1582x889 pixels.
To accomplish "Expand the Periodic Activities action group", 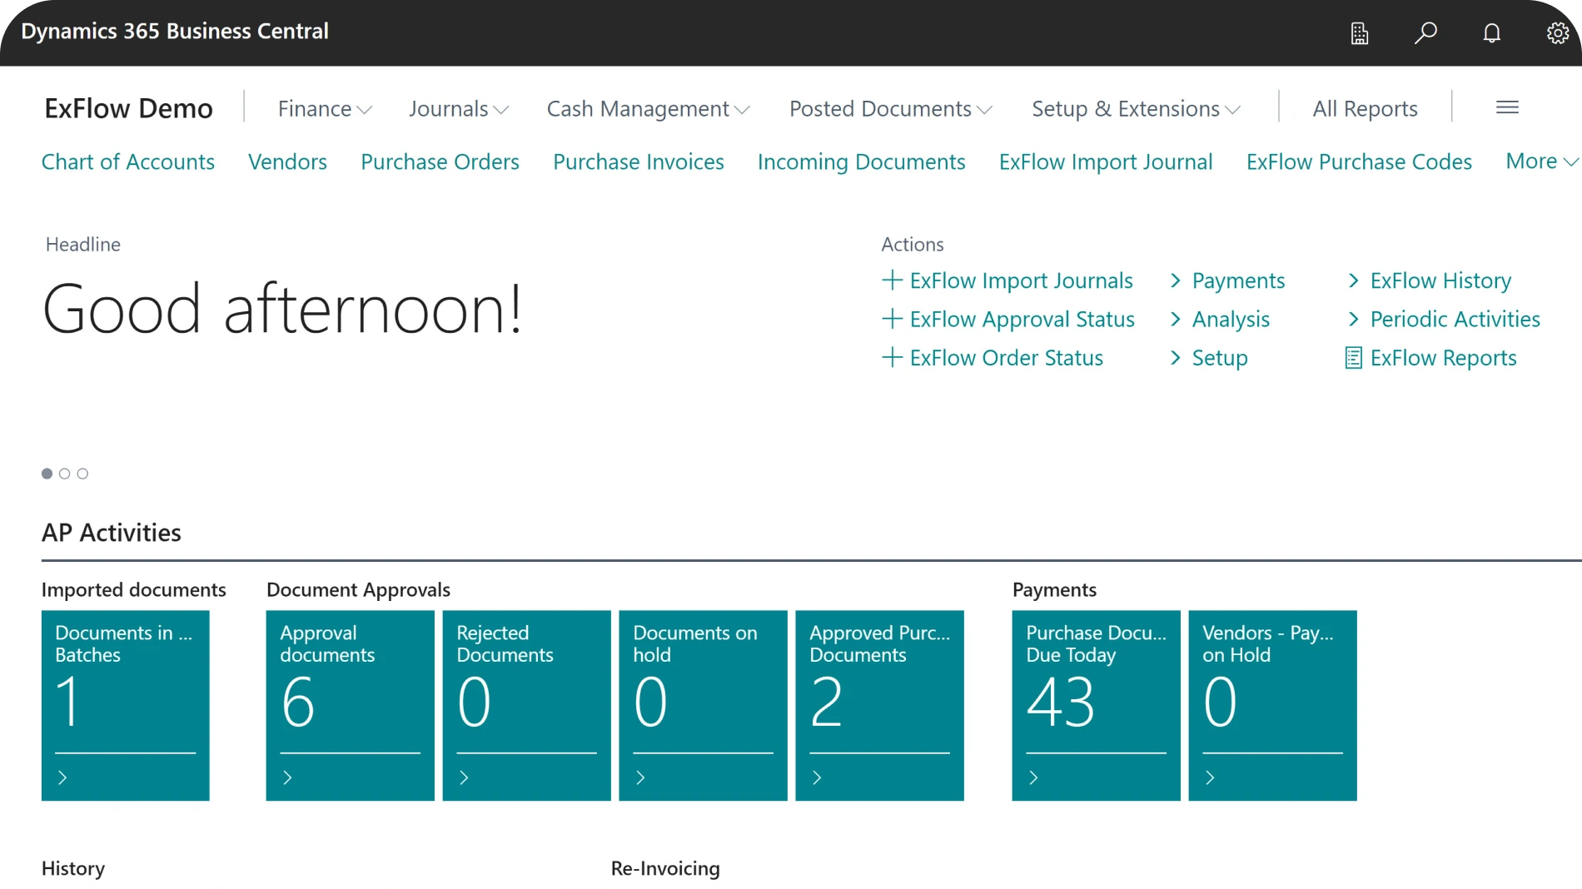I will click(1444, 319).
